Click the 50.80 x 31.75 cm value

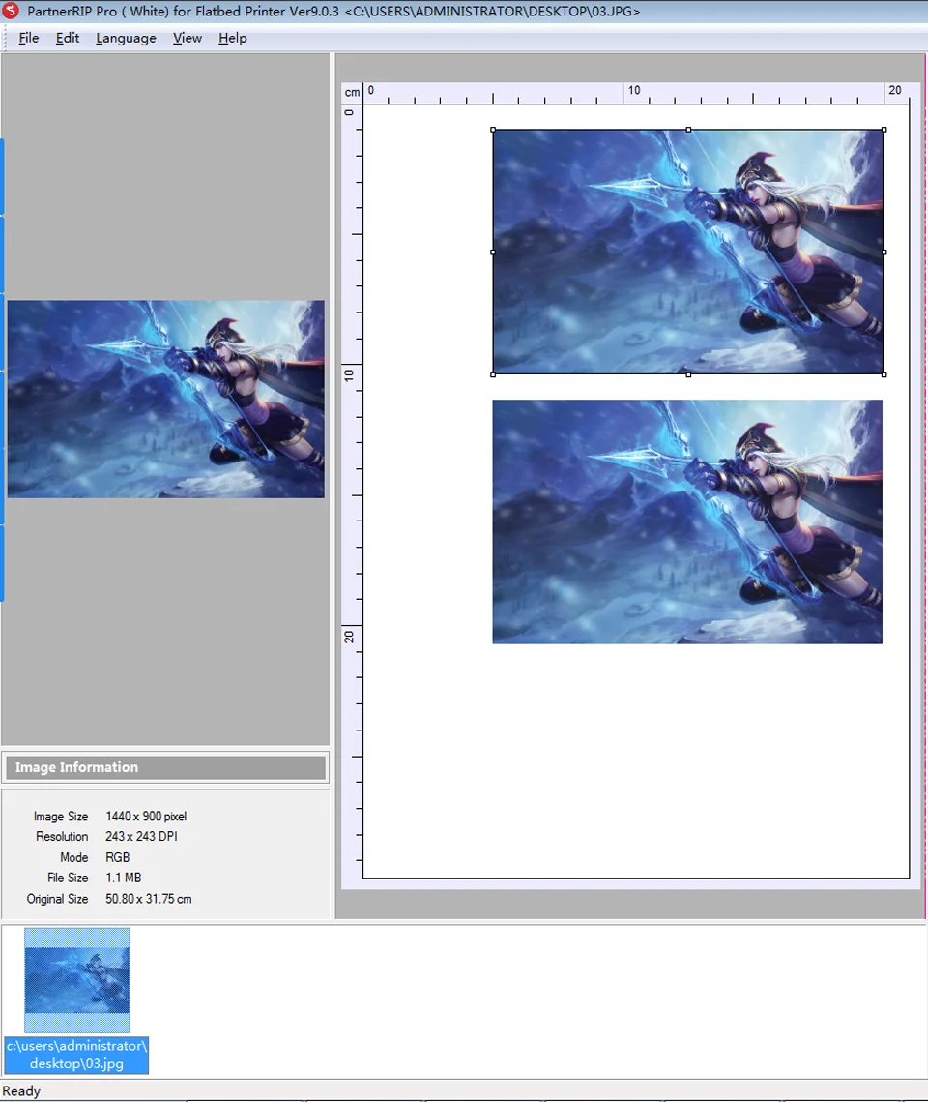click(x=148, y=899)
